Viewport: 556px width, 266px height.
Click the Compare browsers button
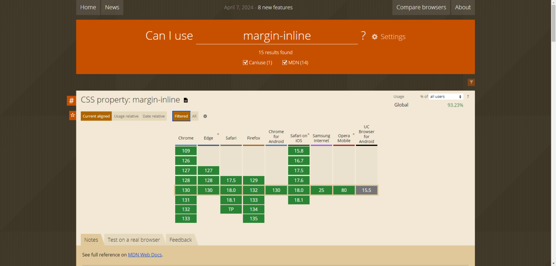tap(421, 7)
